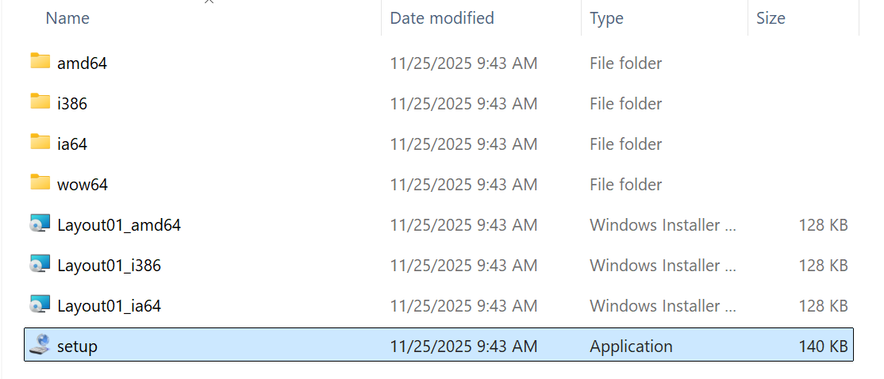Viewport: 884px width, 379px height.
Task: Sort by Date modified column
Action: pyautogui.click(x=442, y=18)
